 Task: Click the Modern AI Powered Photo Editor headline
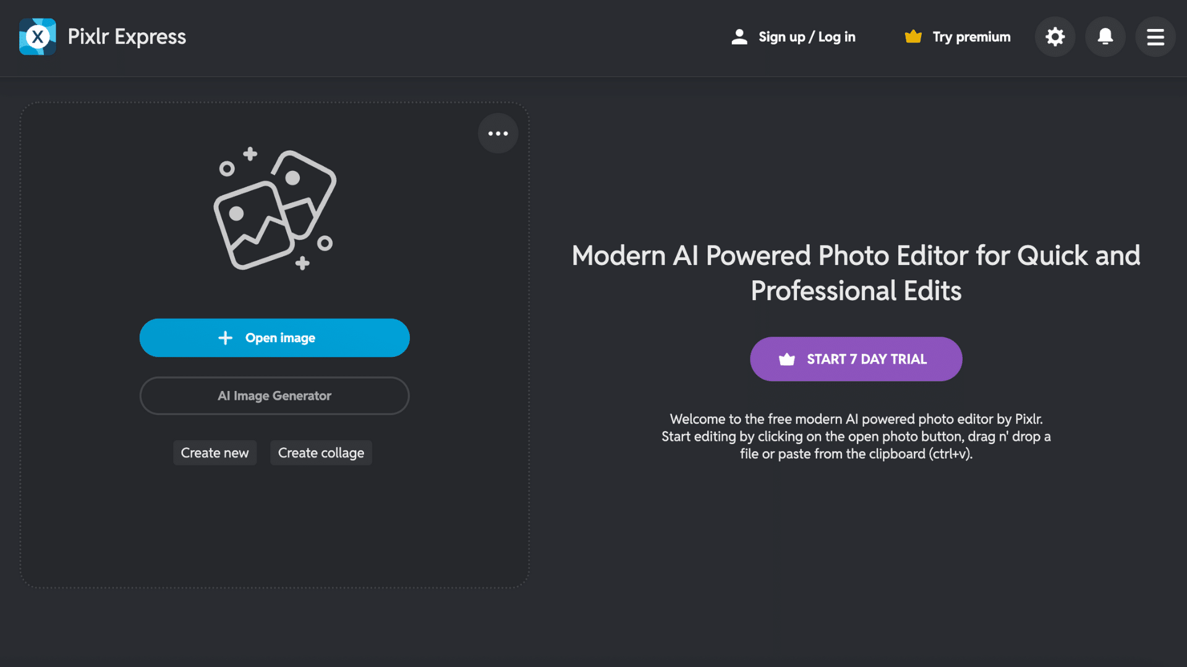[856, 273]
